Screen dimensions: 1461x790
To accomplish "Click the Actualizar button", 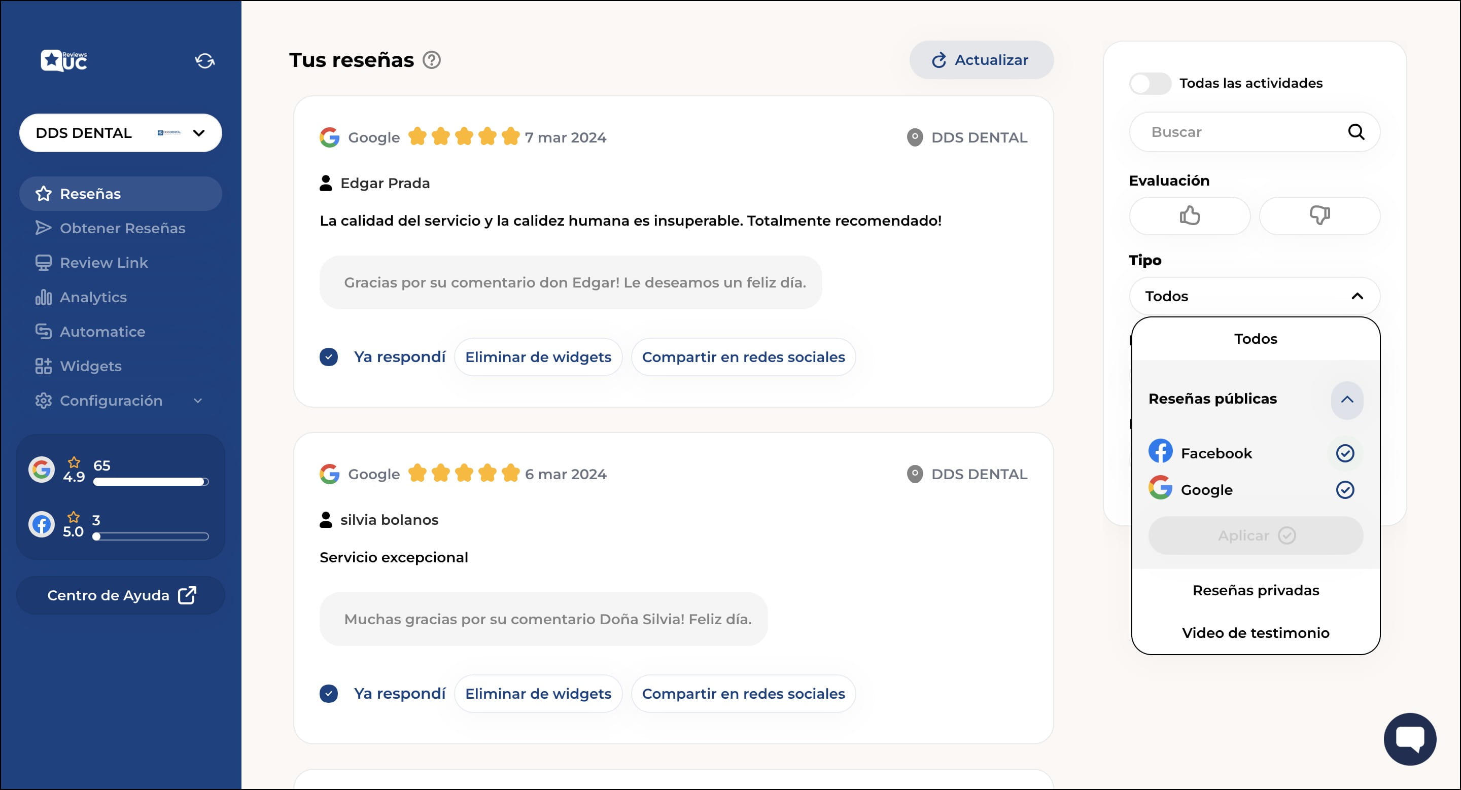I will [x=981, y=60].
